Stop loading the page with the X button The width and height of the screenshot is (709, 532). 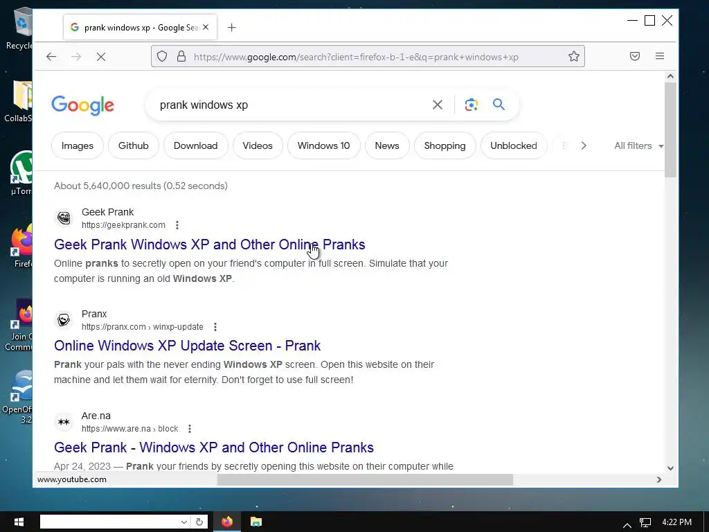(101, 57)
